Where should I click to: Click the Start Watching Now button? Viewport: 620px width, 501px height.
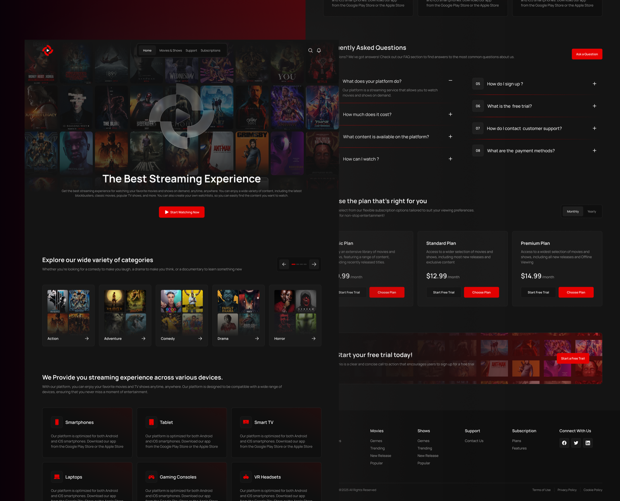[181, 212]
